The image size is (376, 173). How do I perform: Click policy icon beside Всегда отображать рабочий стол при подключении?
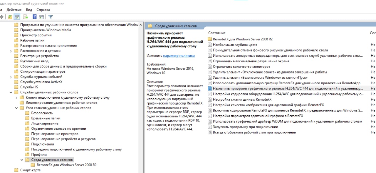click(x=210, y=132)
